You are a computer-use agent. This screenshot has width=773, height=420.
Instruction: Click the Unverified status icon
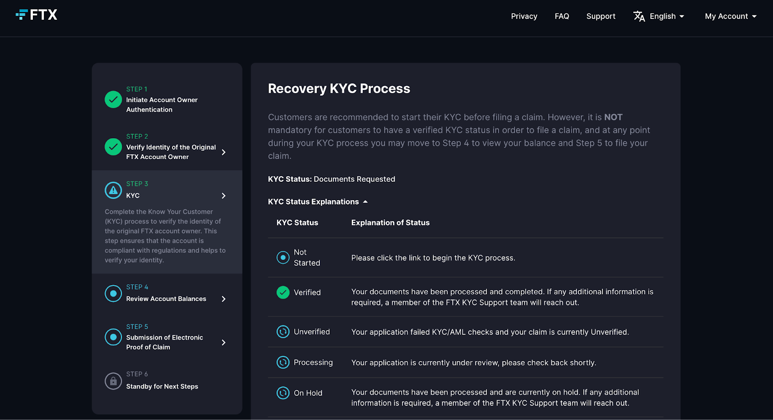pyautogui.click(x=283, y=332)
